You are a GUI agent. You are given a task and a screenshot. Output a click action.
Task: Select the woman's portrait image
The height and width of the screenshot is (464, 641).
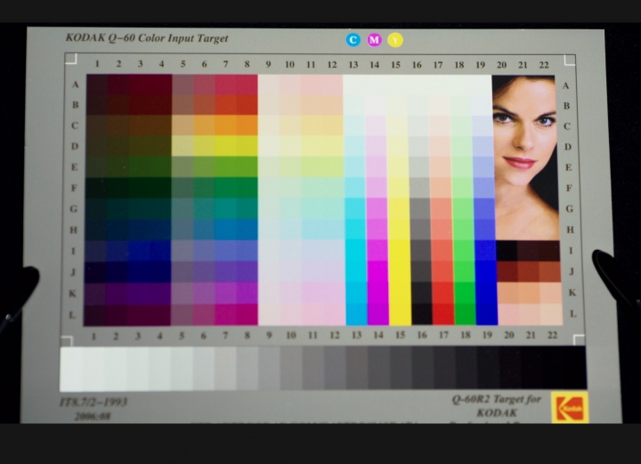click(526, 157)
